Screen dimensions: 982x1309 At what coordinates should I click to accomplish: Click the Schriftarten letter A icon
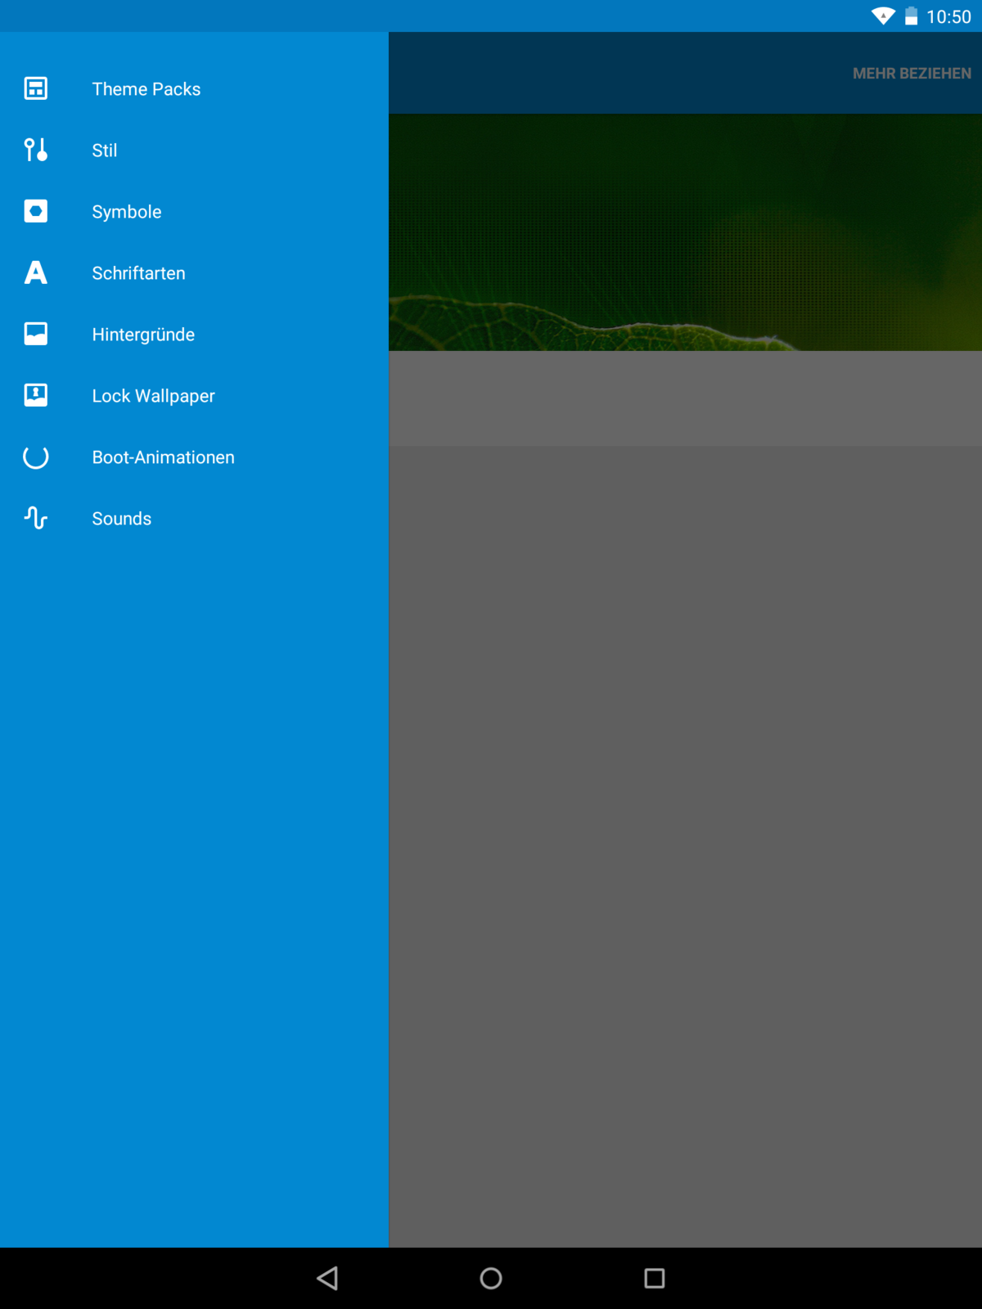36,272
